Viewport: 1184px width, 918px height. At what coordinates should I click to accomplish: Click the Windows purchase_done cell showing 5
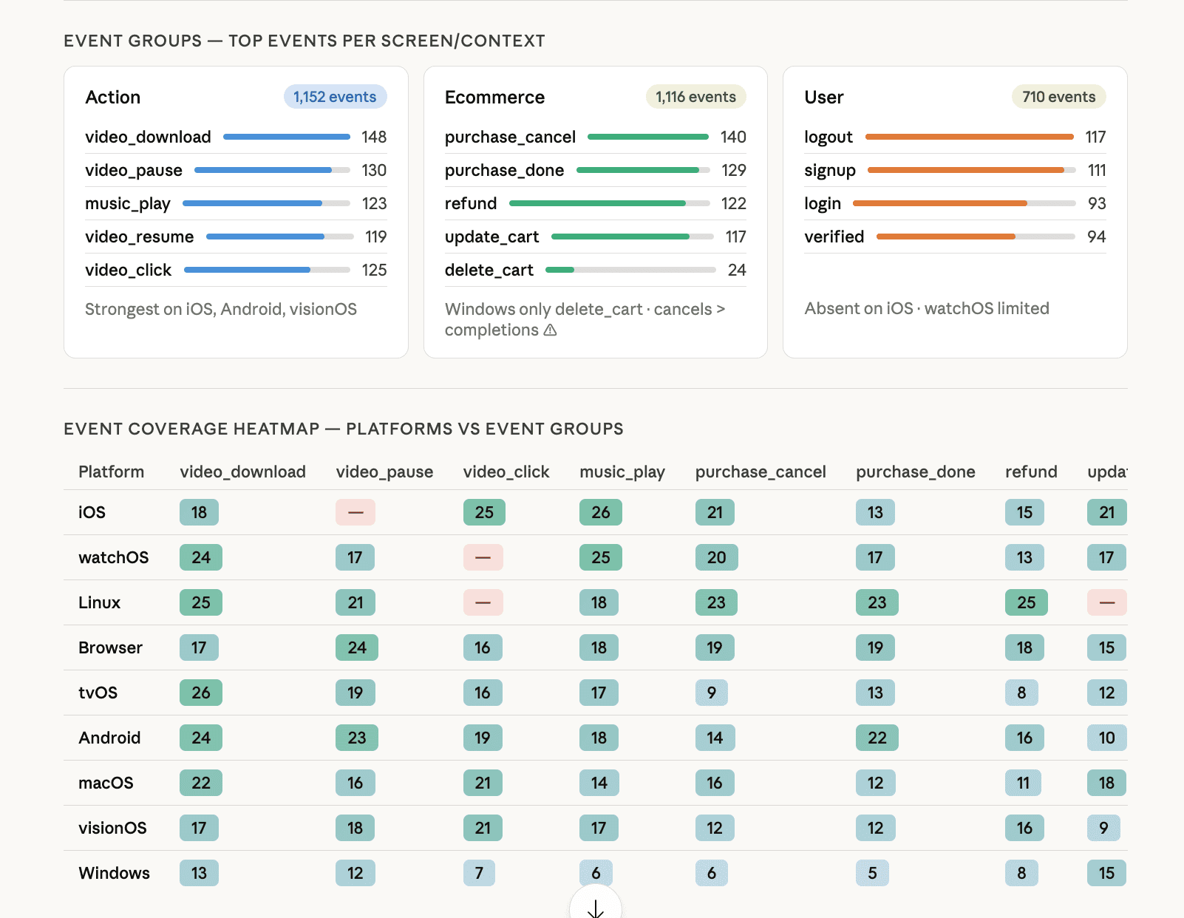(x=872, y=873)
